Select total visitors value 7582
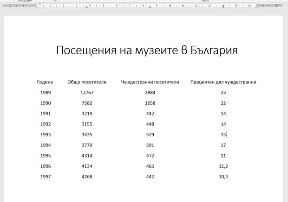Screen dimensions: 288x202 pos(87,103)
